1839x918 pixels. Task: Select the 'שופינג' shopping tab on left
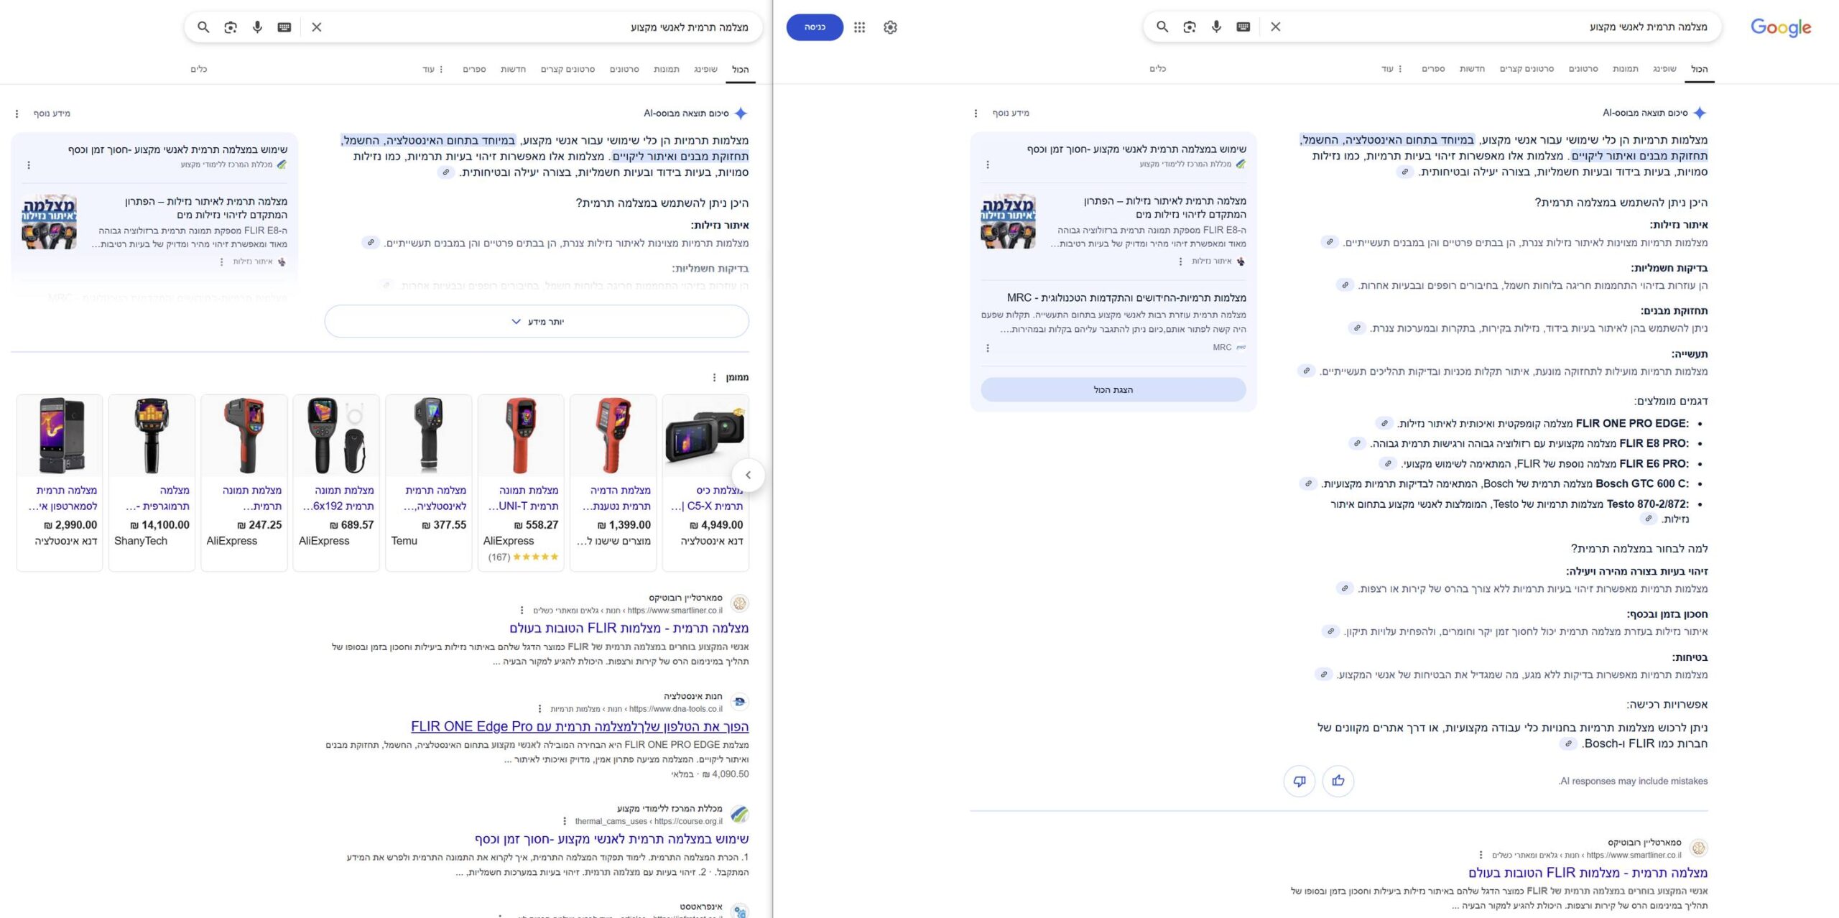click(x=705, y=70)
